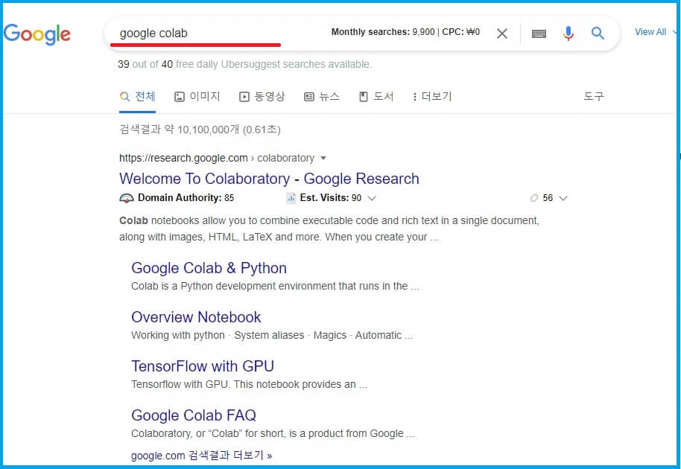The height and width of the screenshot is (469, 681).
Task: Click the Tensorflow with GPU snippet text
Action: (x=249, y=384)
